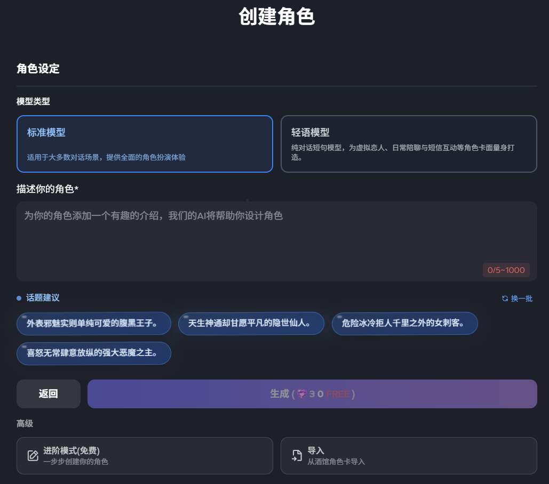Image resolution: width=549 pixels, height=484 pixels.
Task: Click the file import icon for 导入
Action: click(297, 456)
